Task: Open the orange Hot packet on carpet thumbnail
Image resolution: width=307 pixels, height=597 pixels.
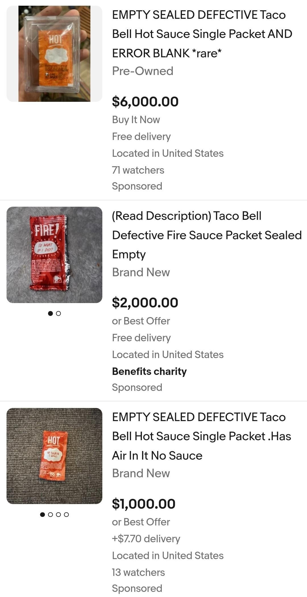Action: pyautogui.click(x=54, y=456)
